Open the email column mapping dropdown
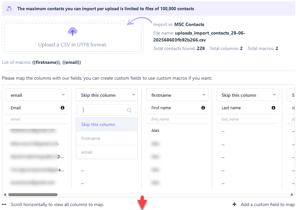296x210 pixels. pyautogui.click(x=37, y=95)
